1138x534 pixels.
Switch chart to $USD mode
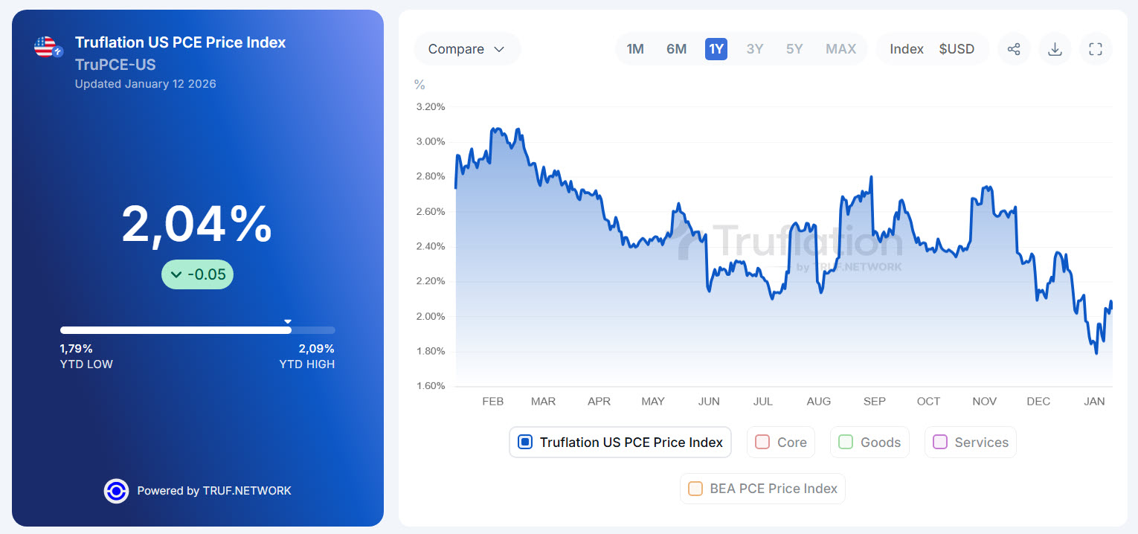tap(957, 49)
